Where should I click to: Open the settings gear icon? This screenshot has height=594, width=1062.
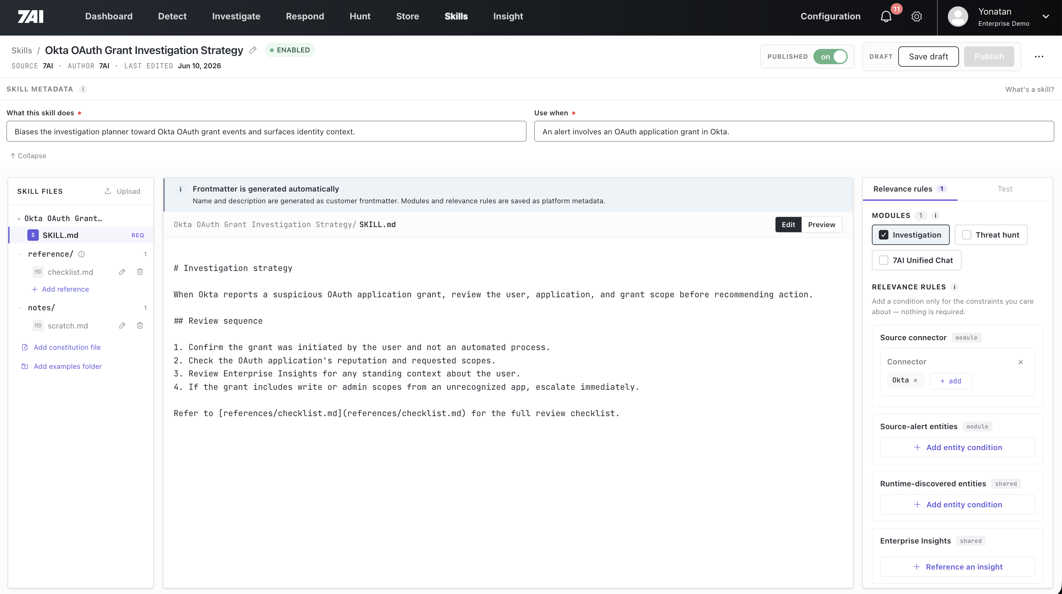[916, 17]
